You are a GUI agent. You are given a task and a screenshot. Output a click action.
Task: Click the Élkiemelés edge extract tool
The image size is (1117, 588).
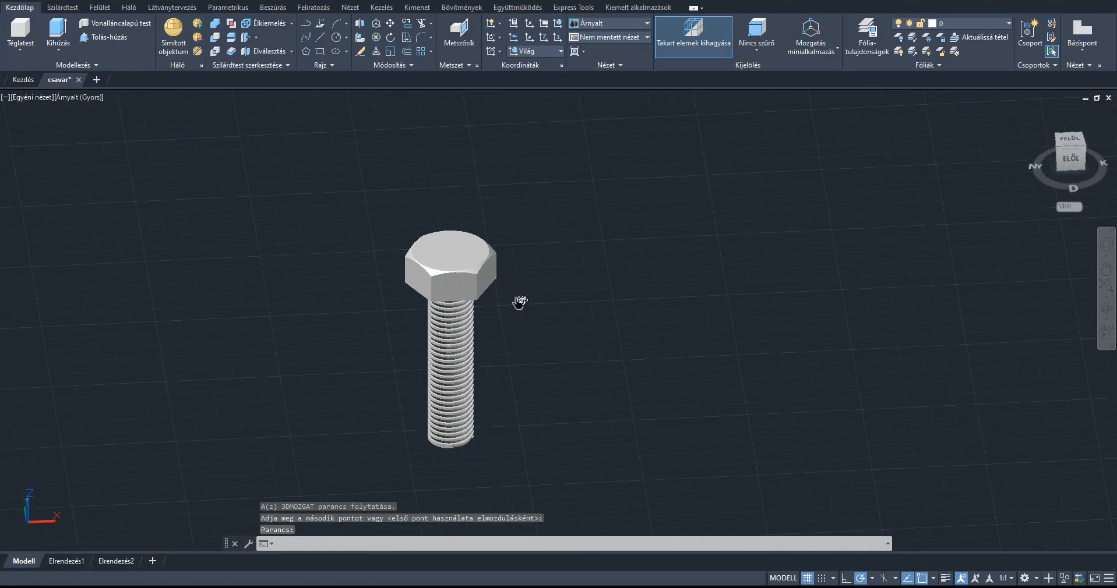coord(263,23)
